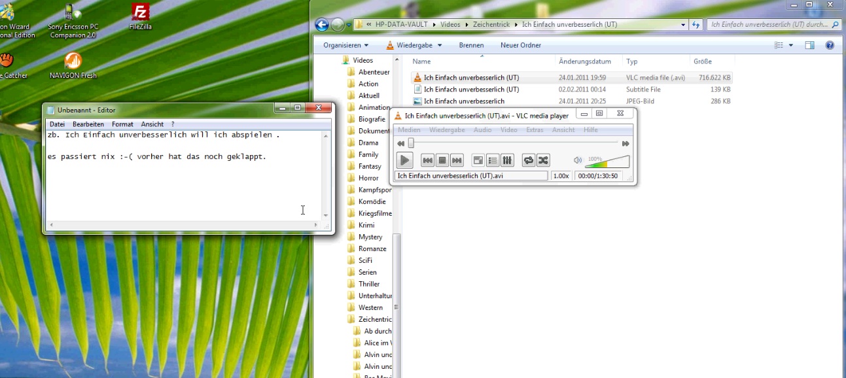Open the Action folder in the tree
Screen dimensions: 846x378
tap(368, 84)
